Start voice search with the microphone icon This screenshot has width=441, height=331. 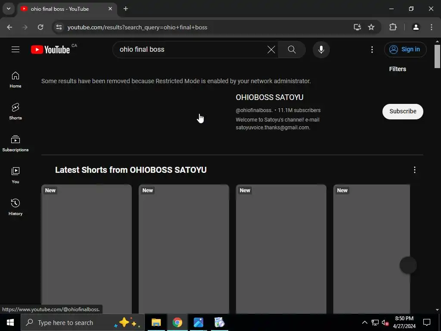pos(321,50)
